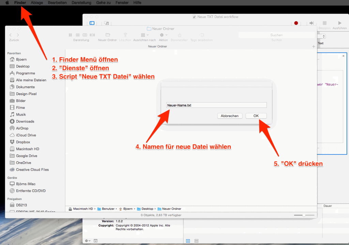Click Automator Stoppen button
The width and height of the screenshot is (349, 245).
(x=324, y=23)
